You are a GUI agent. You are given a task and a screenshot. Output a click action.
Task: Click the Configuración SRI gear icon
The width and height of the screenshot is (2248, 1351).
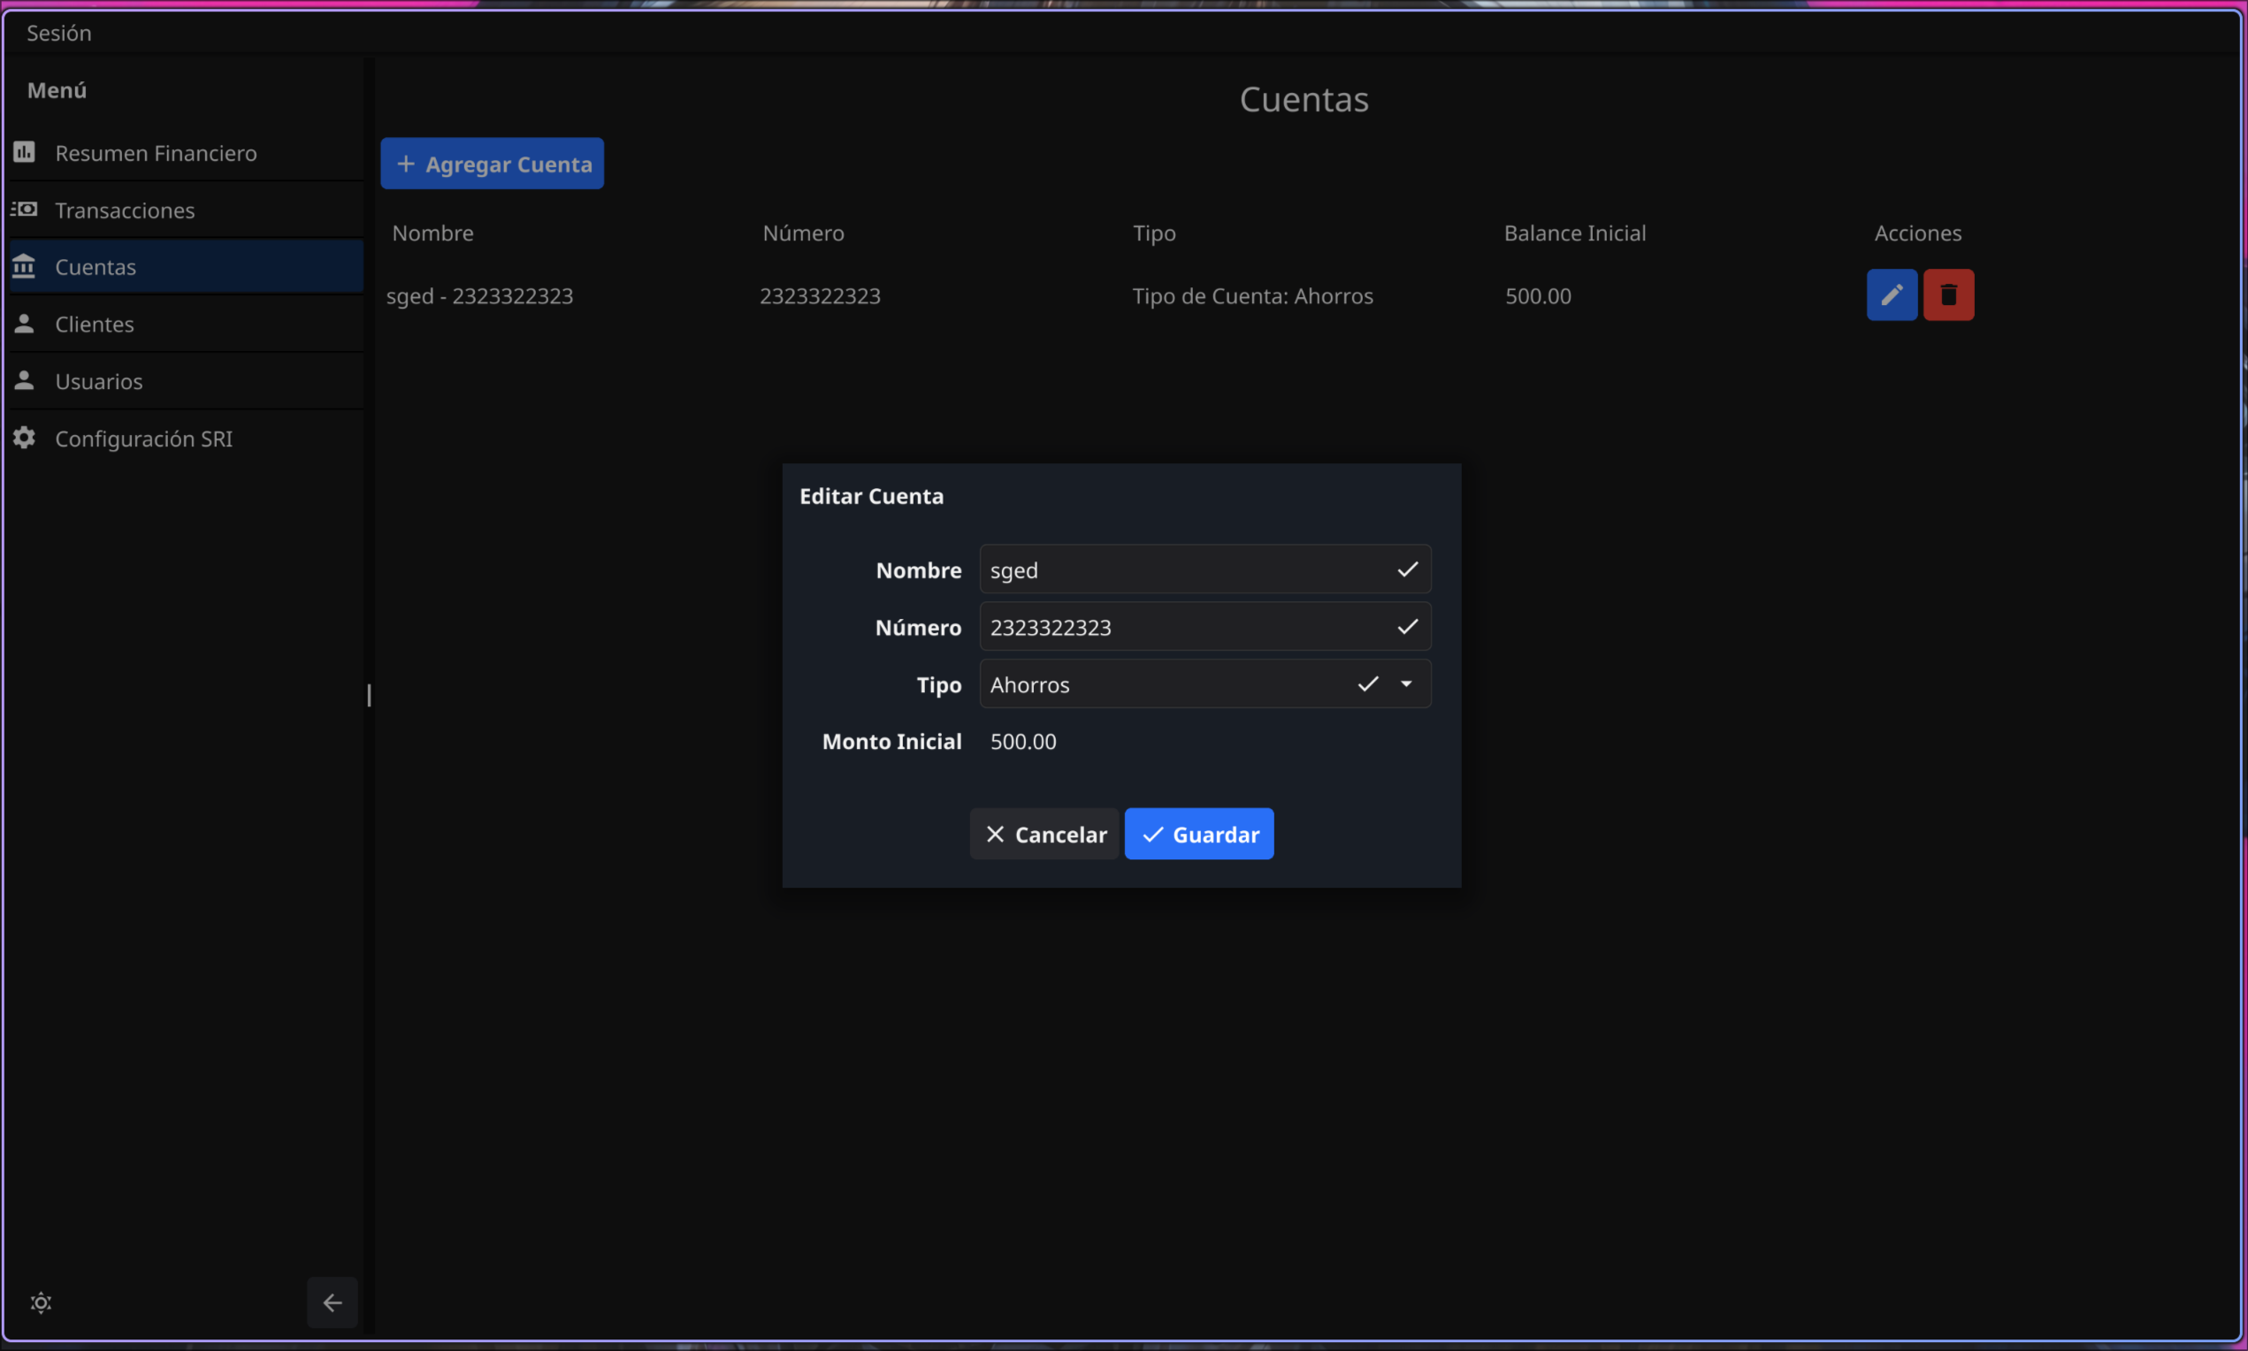point(25,438)
